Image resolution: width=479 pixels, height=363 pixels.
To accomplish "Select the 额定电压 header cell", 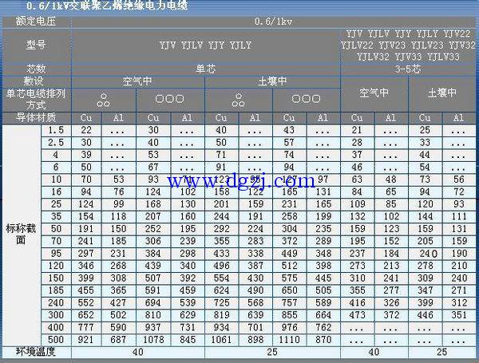I will 36,20.
